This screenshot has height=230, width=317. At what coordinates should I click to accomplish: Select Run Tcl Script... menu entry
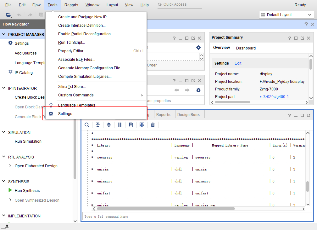[71, 43]
